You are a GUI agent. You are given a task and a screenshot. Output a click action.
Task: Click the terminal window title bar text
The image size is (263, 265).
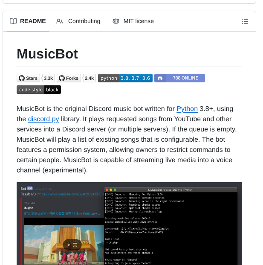[171, 190]
